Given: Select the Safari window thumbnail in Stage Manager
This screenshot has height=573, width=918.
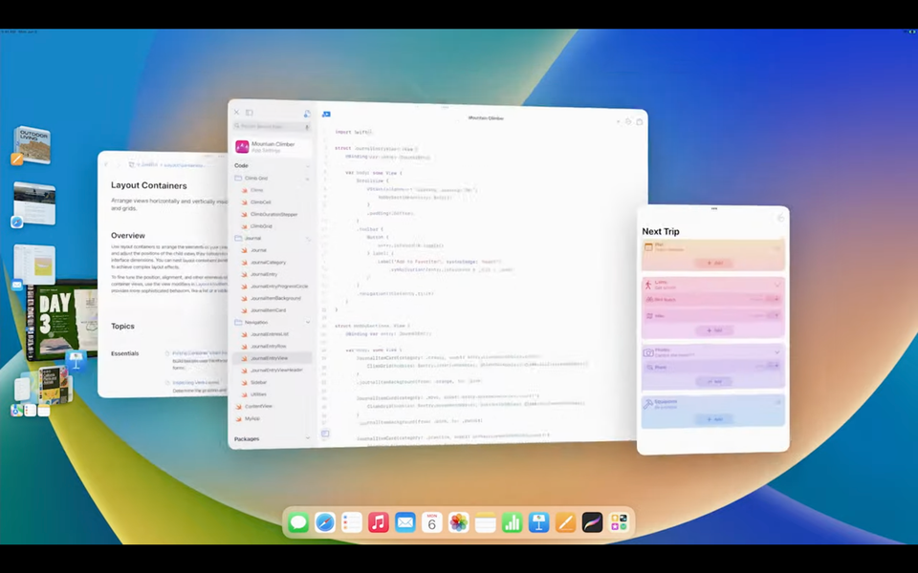Looking at the screenshot, I should (34, 204).
